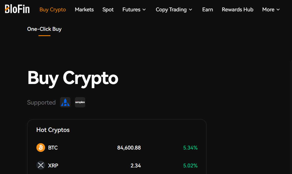Click the blue supported provider icon
Image resolution: width=292 pixels, height=174 pixels.
pos(65,102)
